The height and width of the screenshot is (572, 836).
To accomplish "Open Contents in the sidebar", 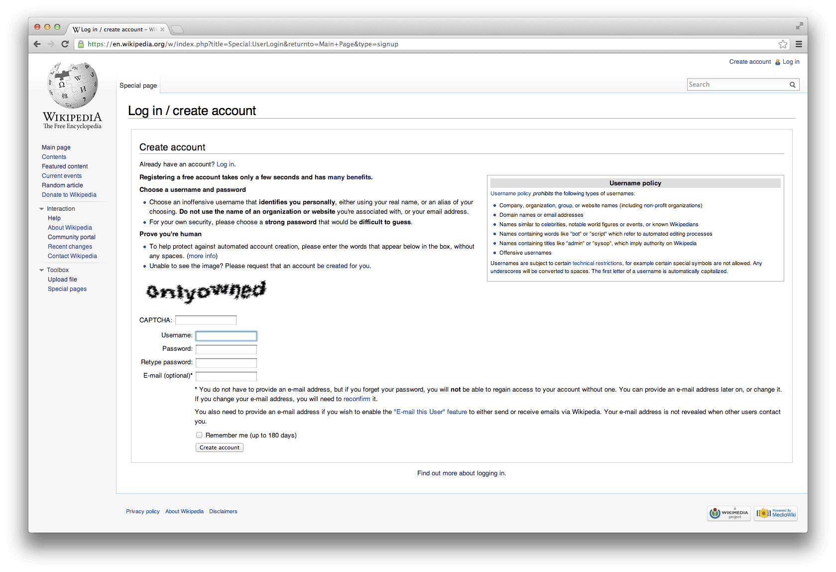I will point(54,157).
